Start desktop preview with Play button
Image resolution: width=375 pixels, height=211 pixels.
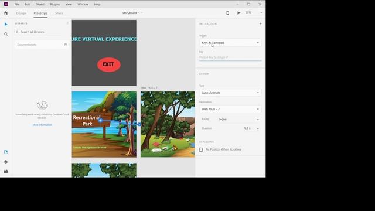[x=238, y=13]
